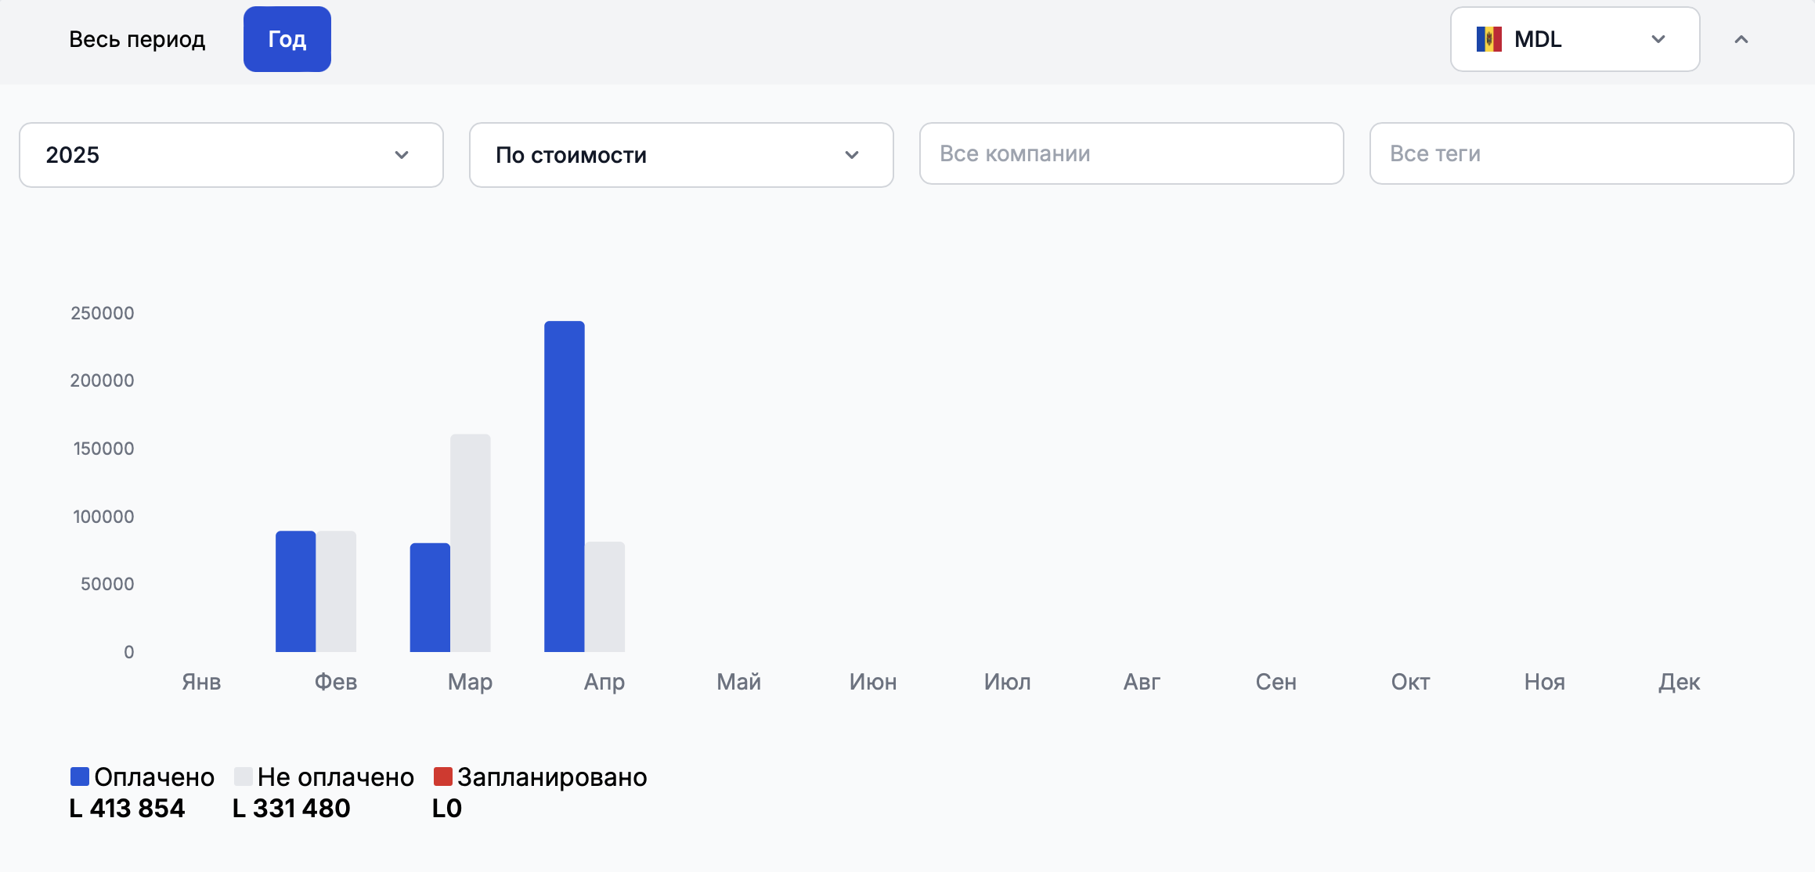
Task: Click the 100000 y-axis value
Action: click(x=104, y=517)
